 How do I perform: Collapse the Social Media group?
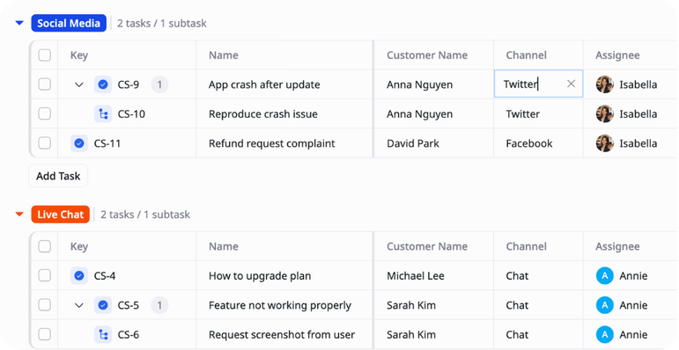[19, 23]
